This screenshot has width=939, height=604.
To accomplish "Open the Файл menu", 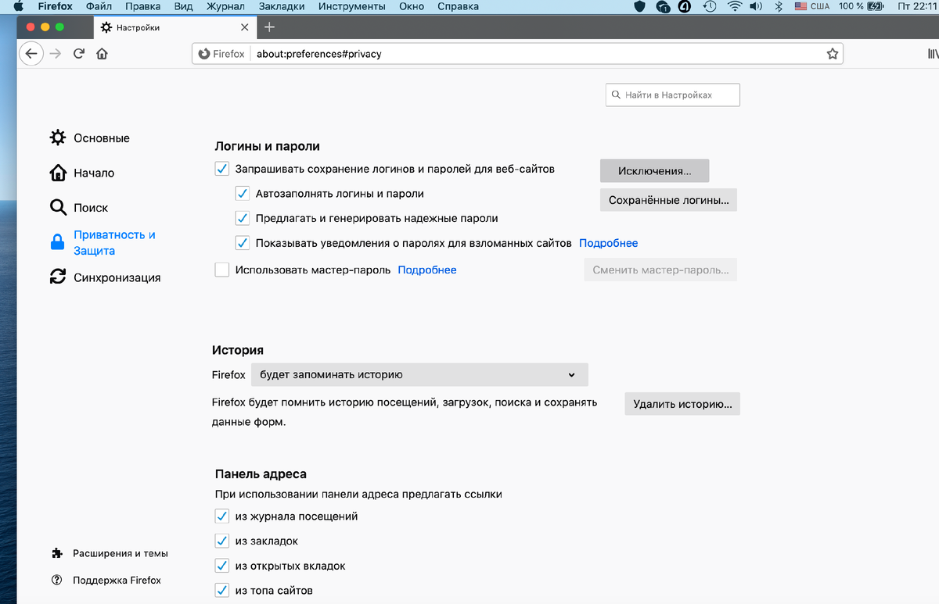I will [x=99, y=6].
